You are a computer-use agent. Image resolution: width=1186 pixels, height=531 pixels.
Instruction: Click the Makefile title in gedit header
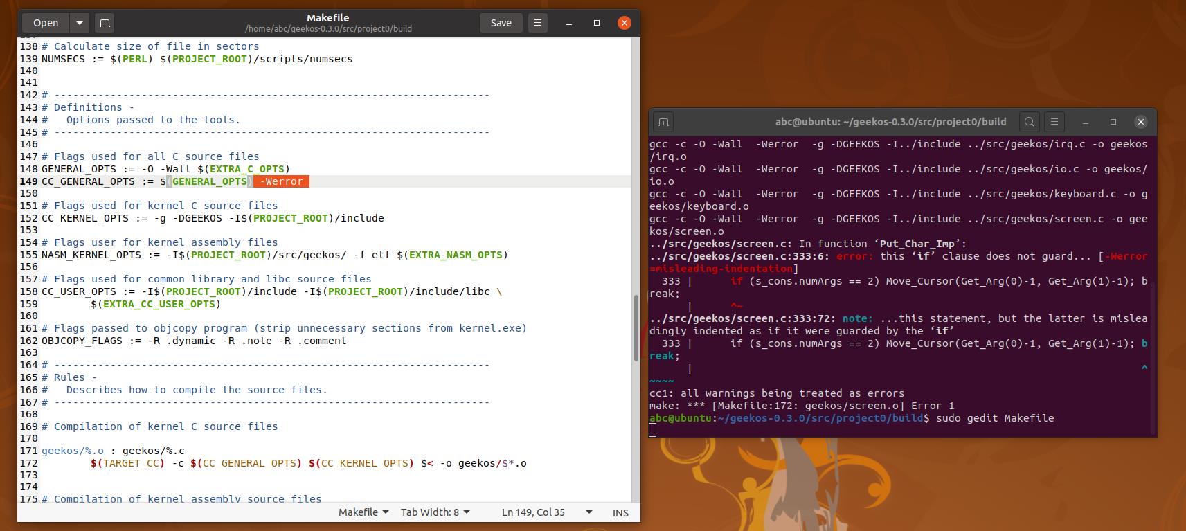pyautogui.click(x=328, y=18)
